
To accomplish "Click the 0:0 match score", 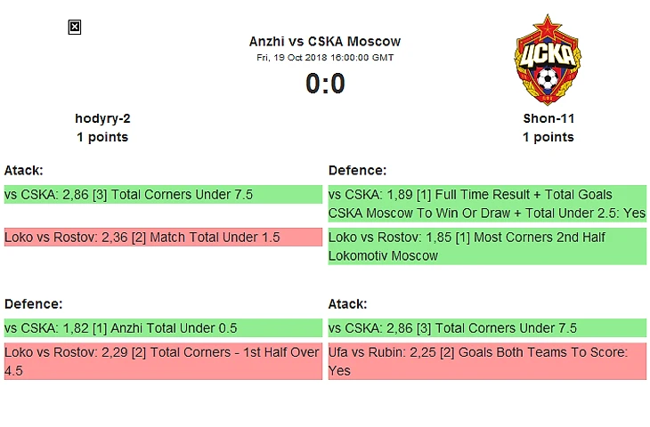I will [x=325, y=83].
